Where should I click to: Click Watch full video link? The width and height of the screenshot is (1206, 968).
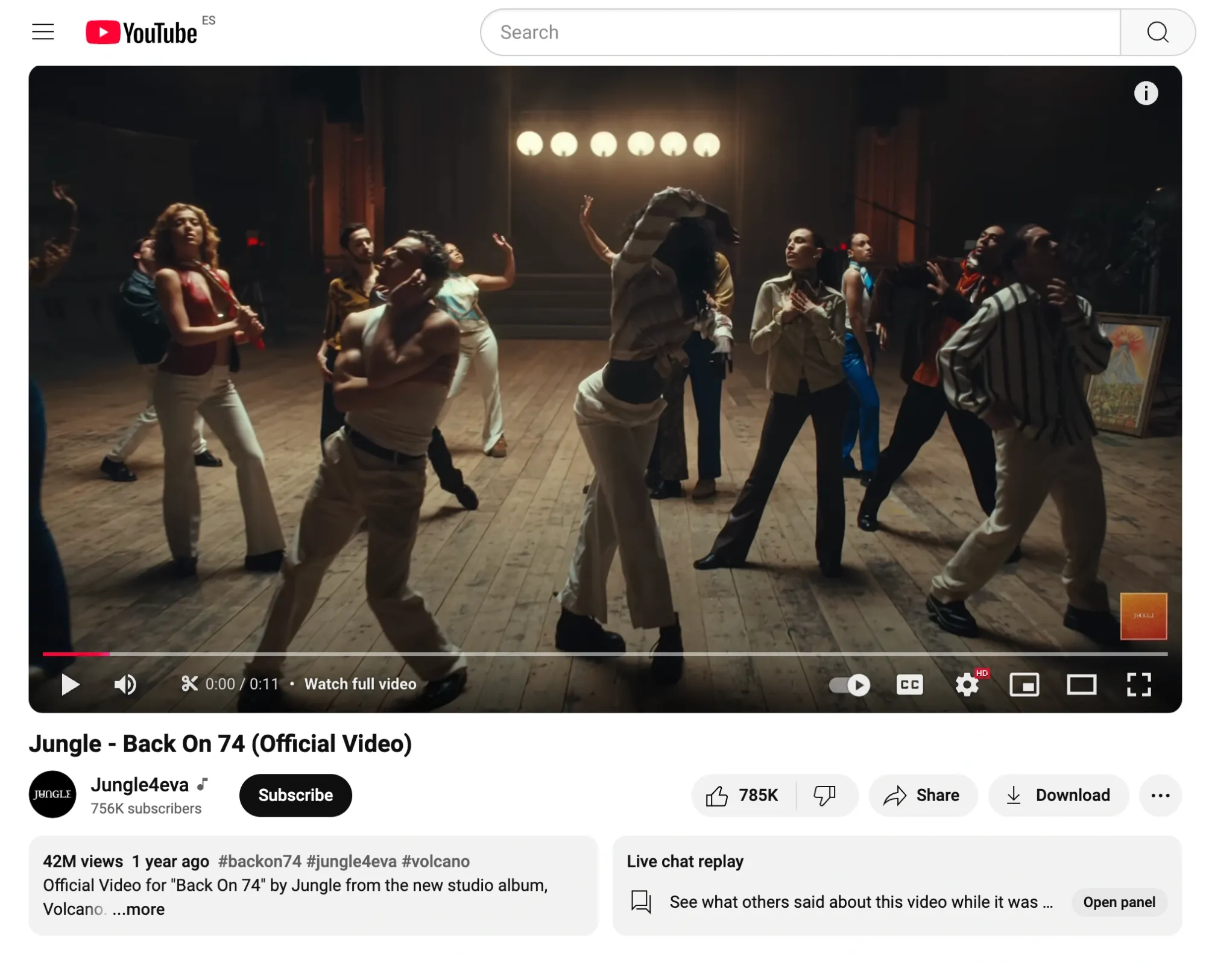(x=360, y=684)
